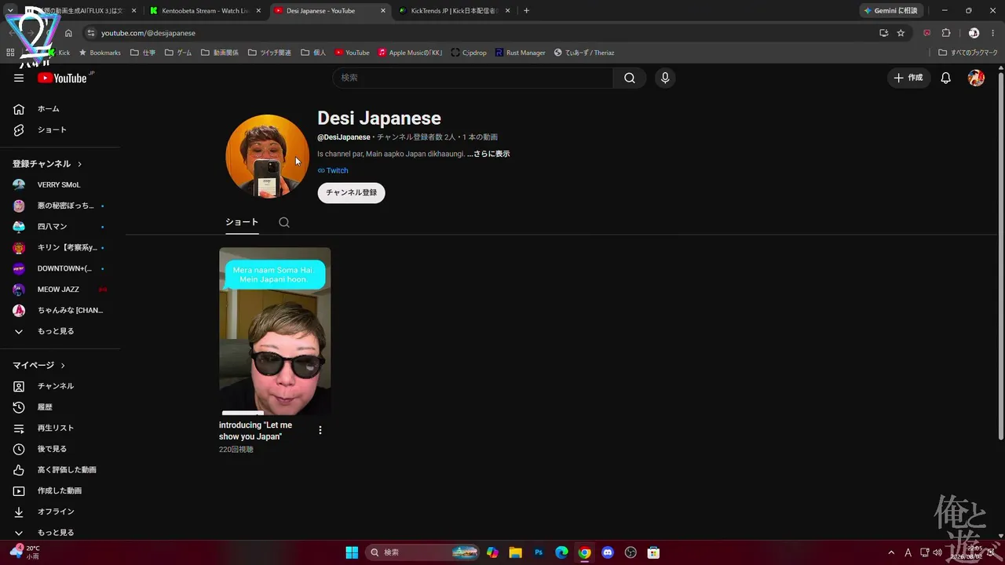Click the 作成 create button
Viewport: 1005px width, 565px height.
pos(909,78)
